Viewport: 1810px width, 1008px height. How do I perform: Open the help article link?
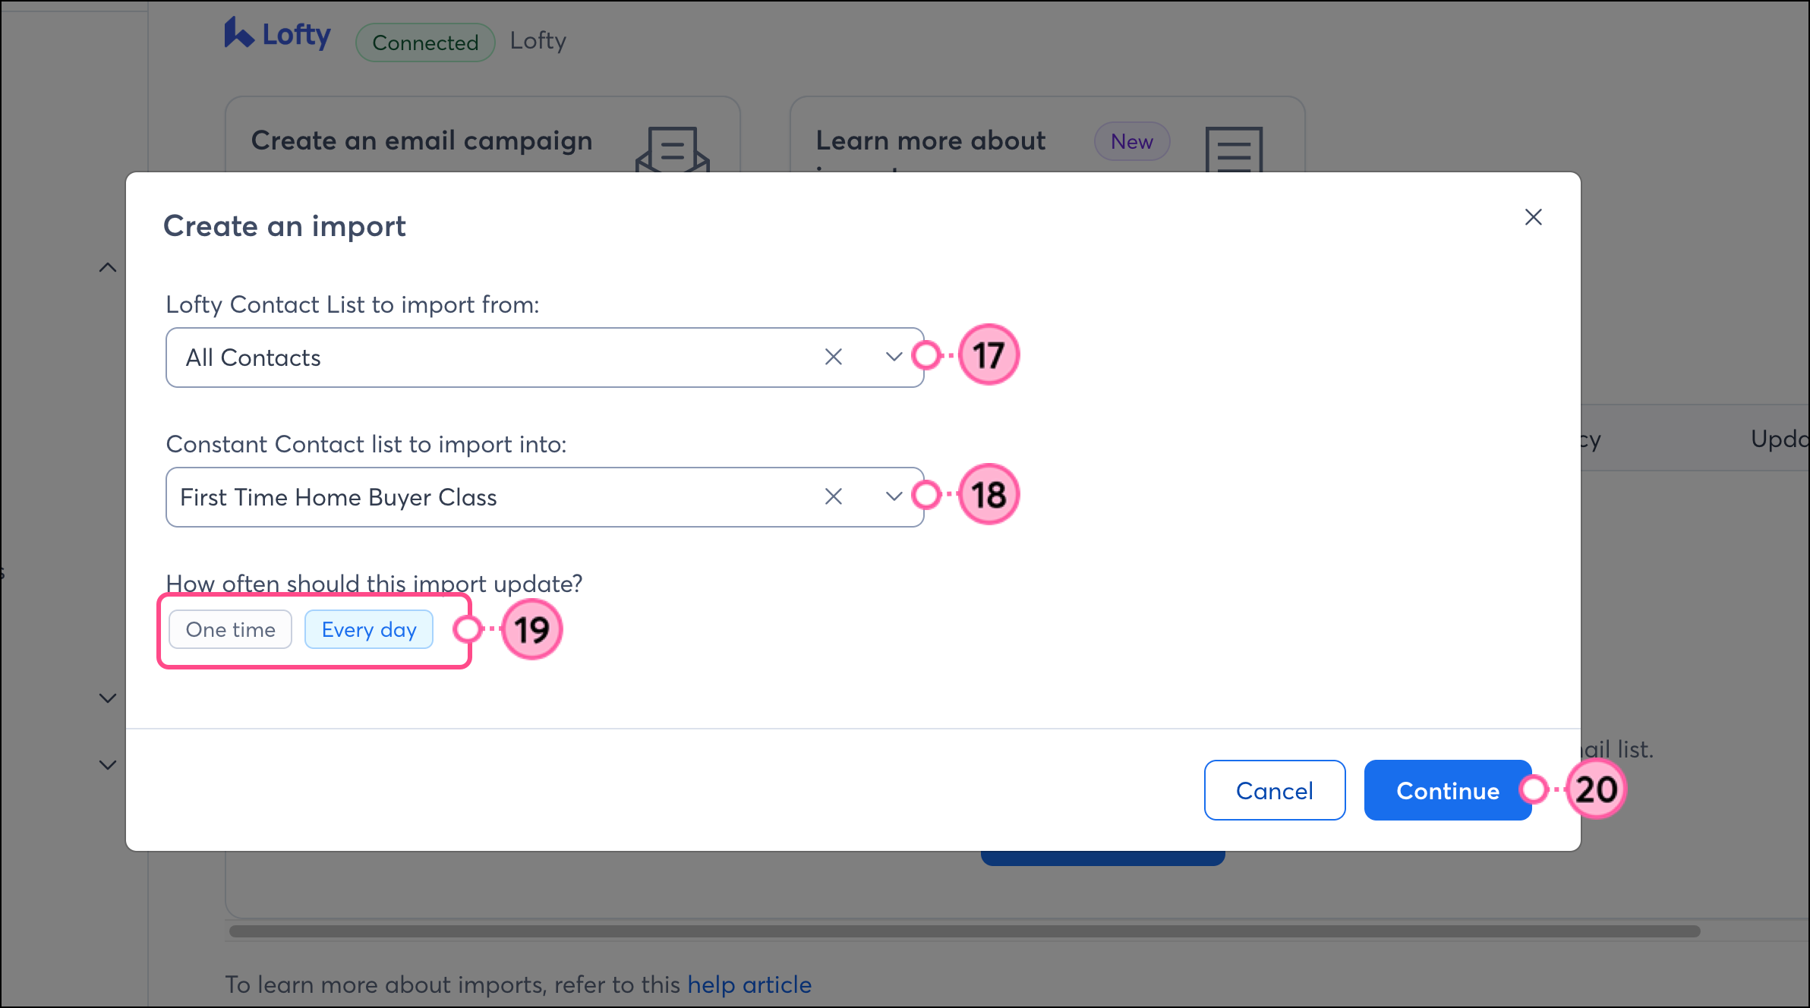pyautogui.click(x=749, y=984)
